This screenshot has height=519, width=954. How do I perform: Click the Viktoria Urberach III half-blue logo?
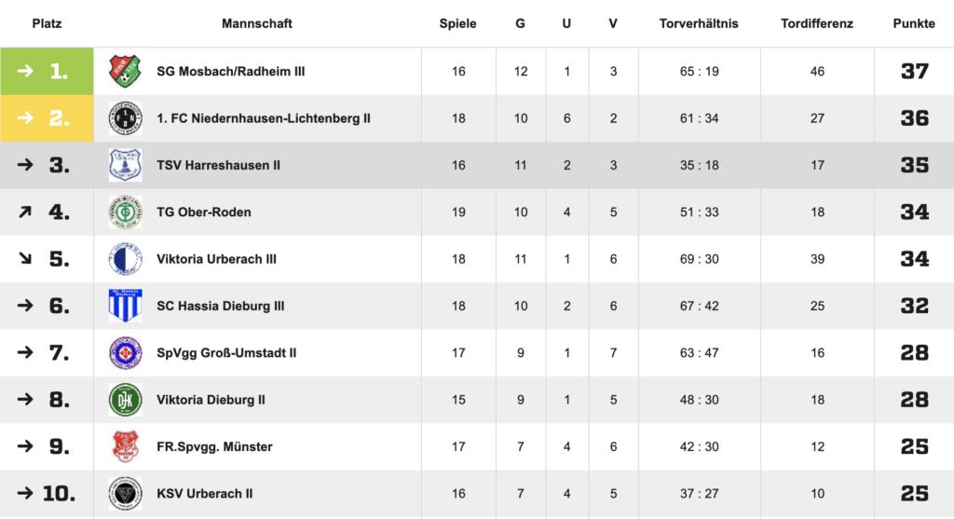click(126, 259)
